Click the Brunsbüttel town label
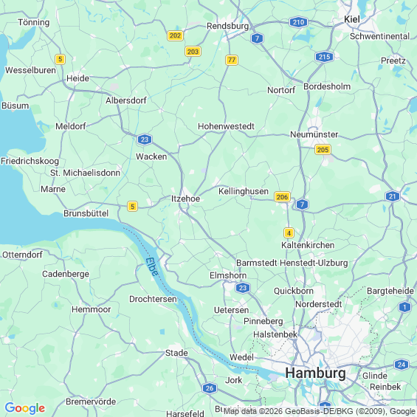 click(86, 213)
